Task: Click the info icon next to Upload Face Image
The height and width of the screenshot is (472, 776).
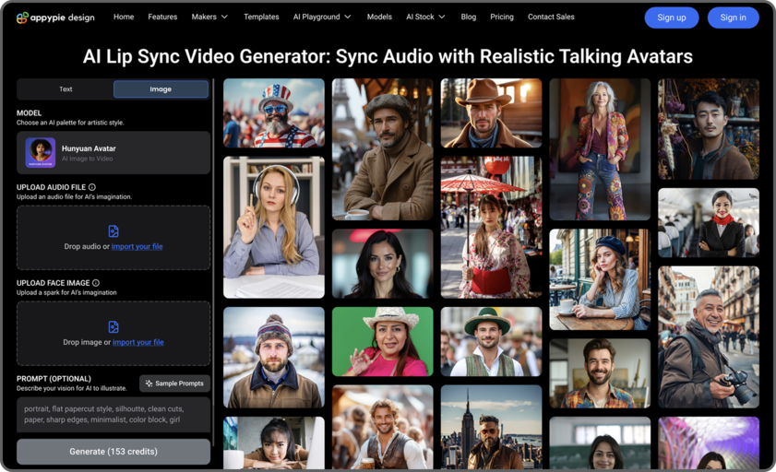Action: pos(96,283)
